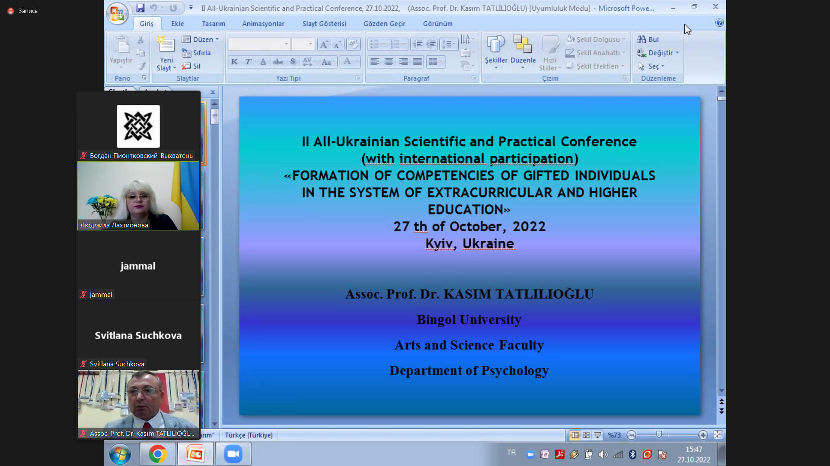This screenshot has height=466, width=830.
Task: Click the bullet list icon
Action: [374, 44]
